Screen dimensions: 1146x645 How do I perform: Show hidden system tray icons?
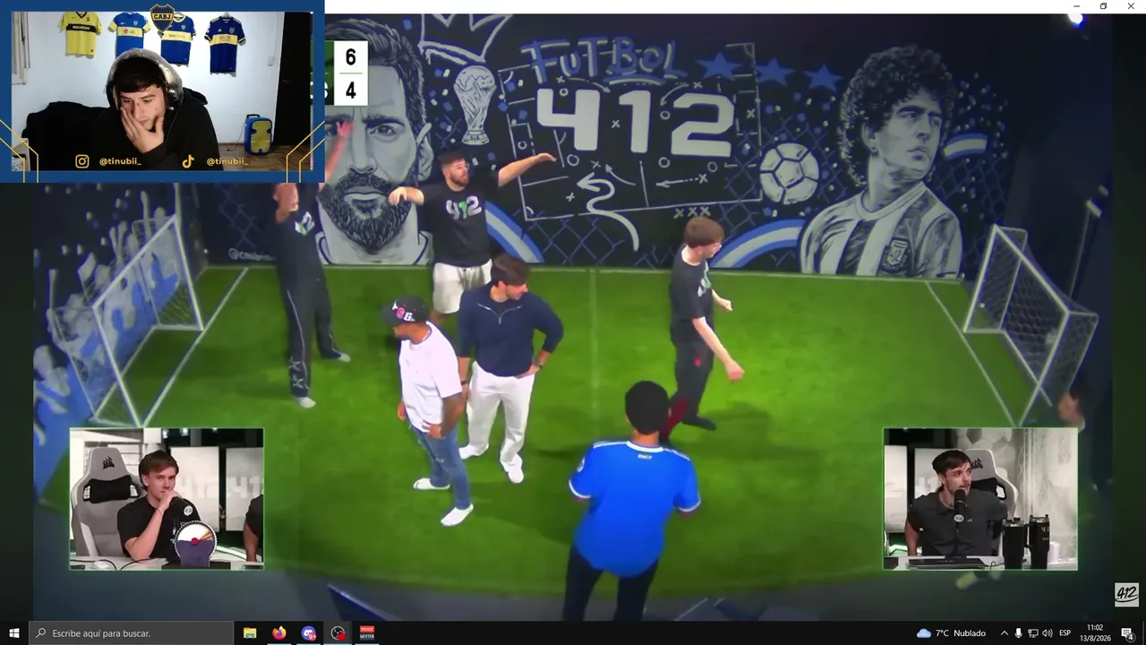click(1004, 633)
